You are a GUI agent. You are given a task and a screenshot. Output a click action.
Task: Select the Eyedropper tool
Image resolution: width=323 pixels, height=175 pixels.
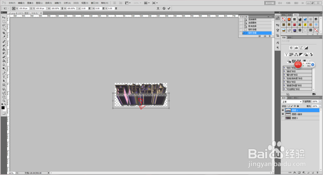(x=4, y=37)
